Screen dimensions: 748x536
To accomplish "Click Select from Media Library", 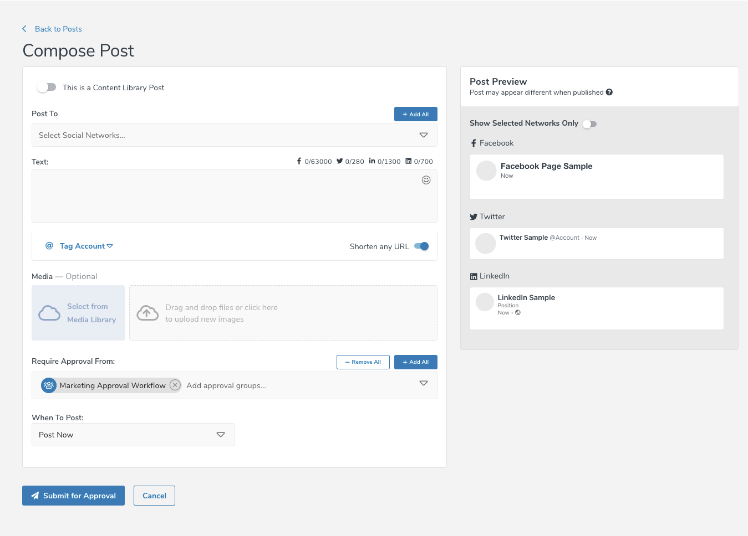I will click(x=78, y=313).
